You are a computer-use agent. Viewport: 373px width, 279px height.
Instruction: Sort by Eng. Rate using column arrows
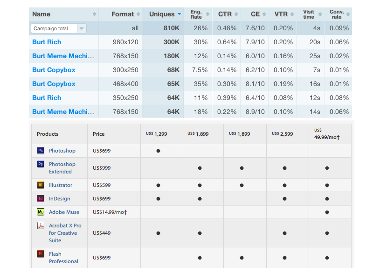pyautogui.click(x=207, y=14)
